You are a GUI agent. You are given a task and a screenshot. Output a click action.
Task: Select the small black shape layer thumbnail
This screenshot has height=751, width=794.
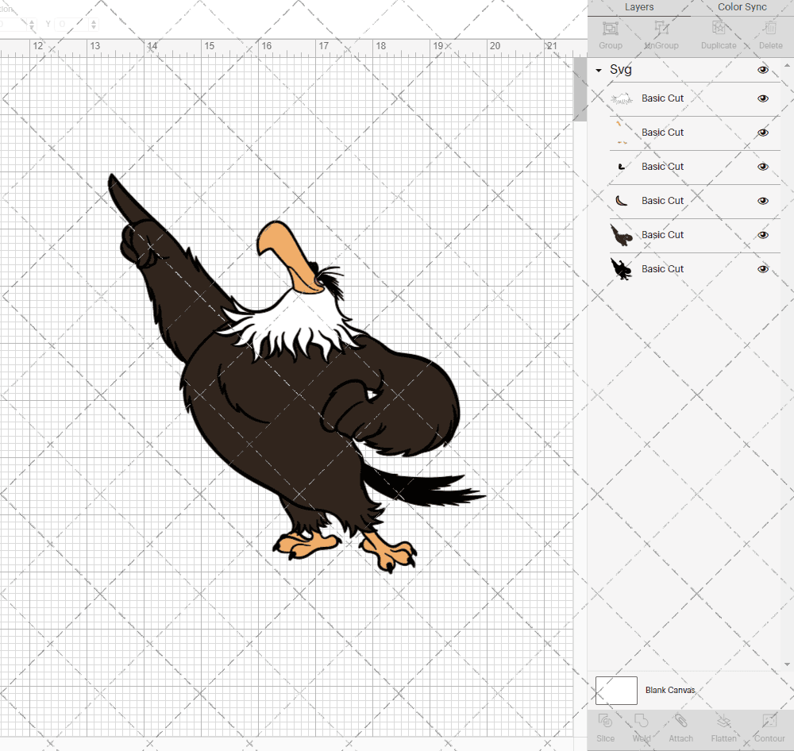622,167
